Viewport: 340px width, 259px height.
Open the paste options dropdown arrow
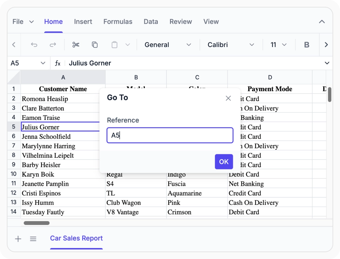[128, 45]
